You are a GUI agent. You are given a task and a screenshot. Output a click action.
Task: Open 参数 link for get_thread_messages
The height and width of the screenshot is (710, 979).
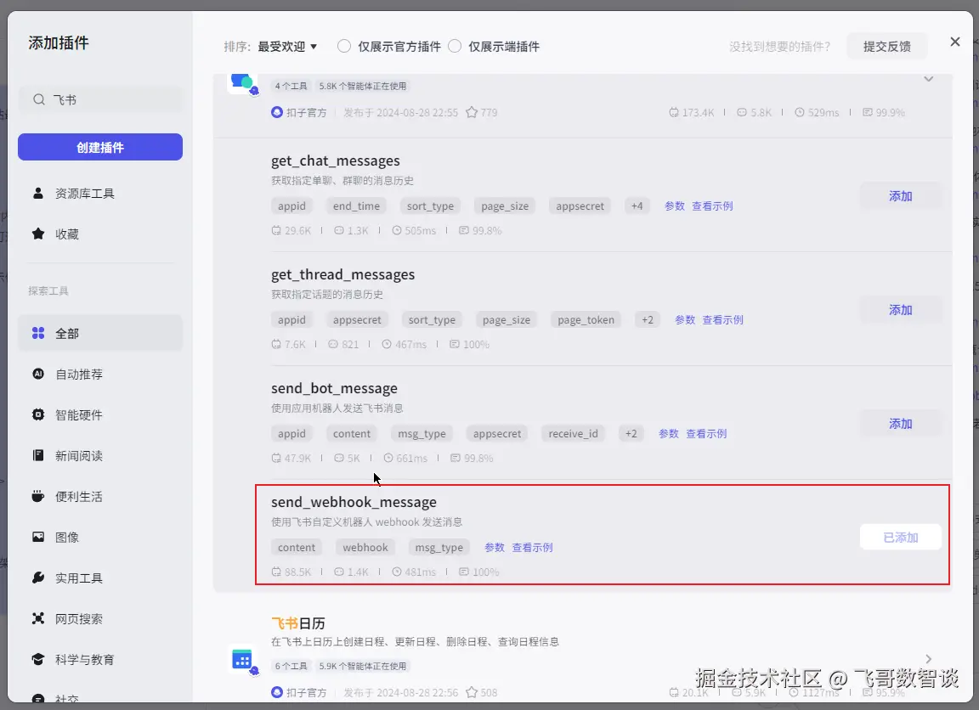tap(685, 320)
